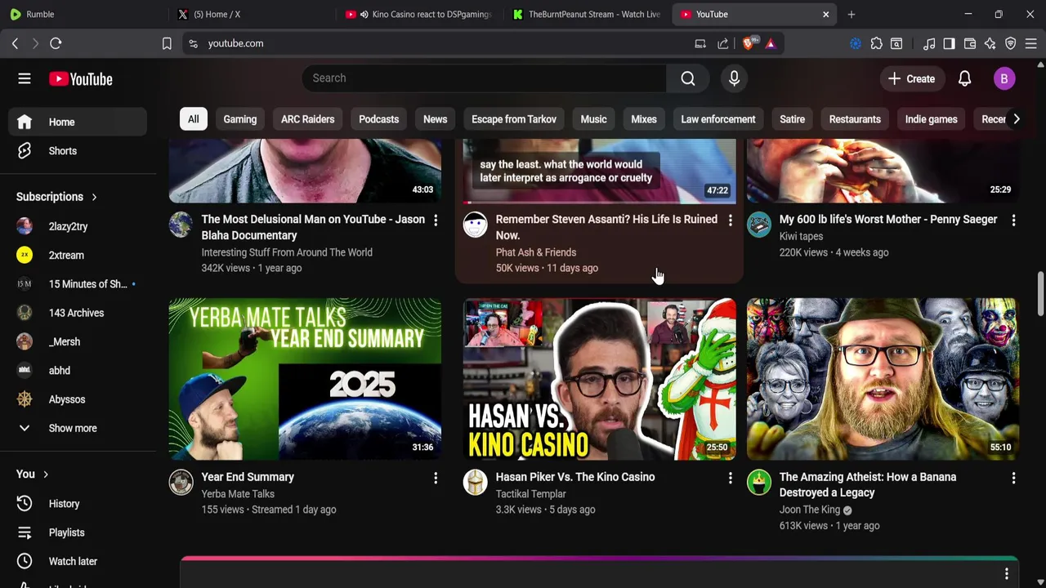This screenshot has width=1046, height=588.
Task: Open Playlists in sidebar
Action: click(x=78, y=532)
